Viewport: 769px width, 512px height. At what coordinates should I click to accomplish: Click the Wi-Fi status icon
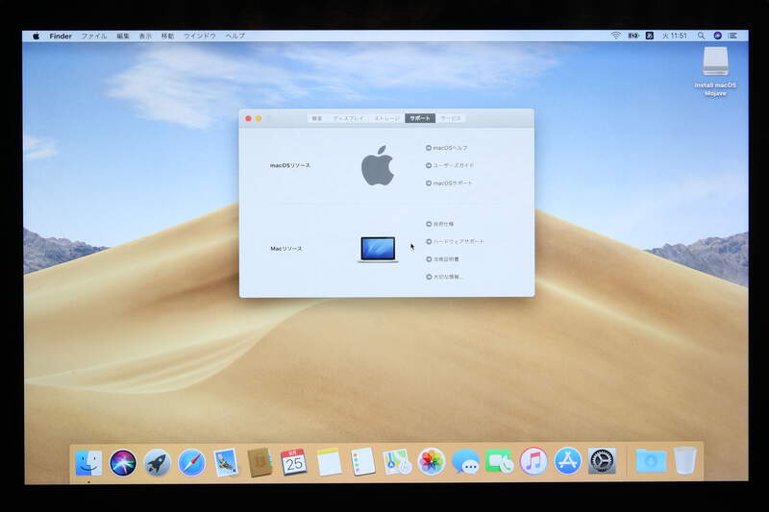[615, 36]
